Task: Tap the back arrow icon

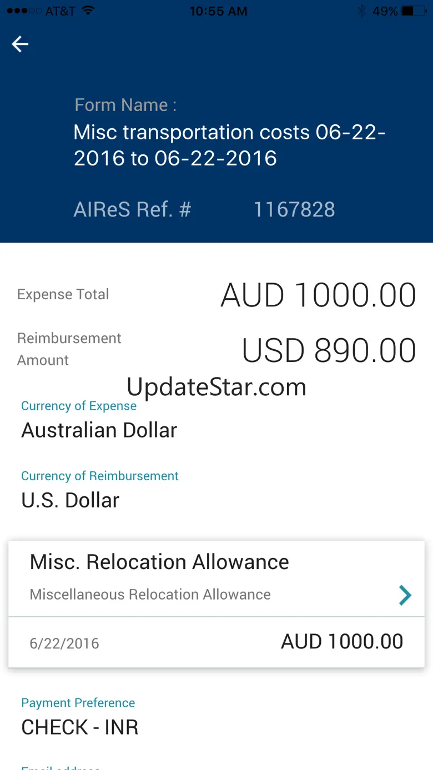Action: [x=20, y=44]
